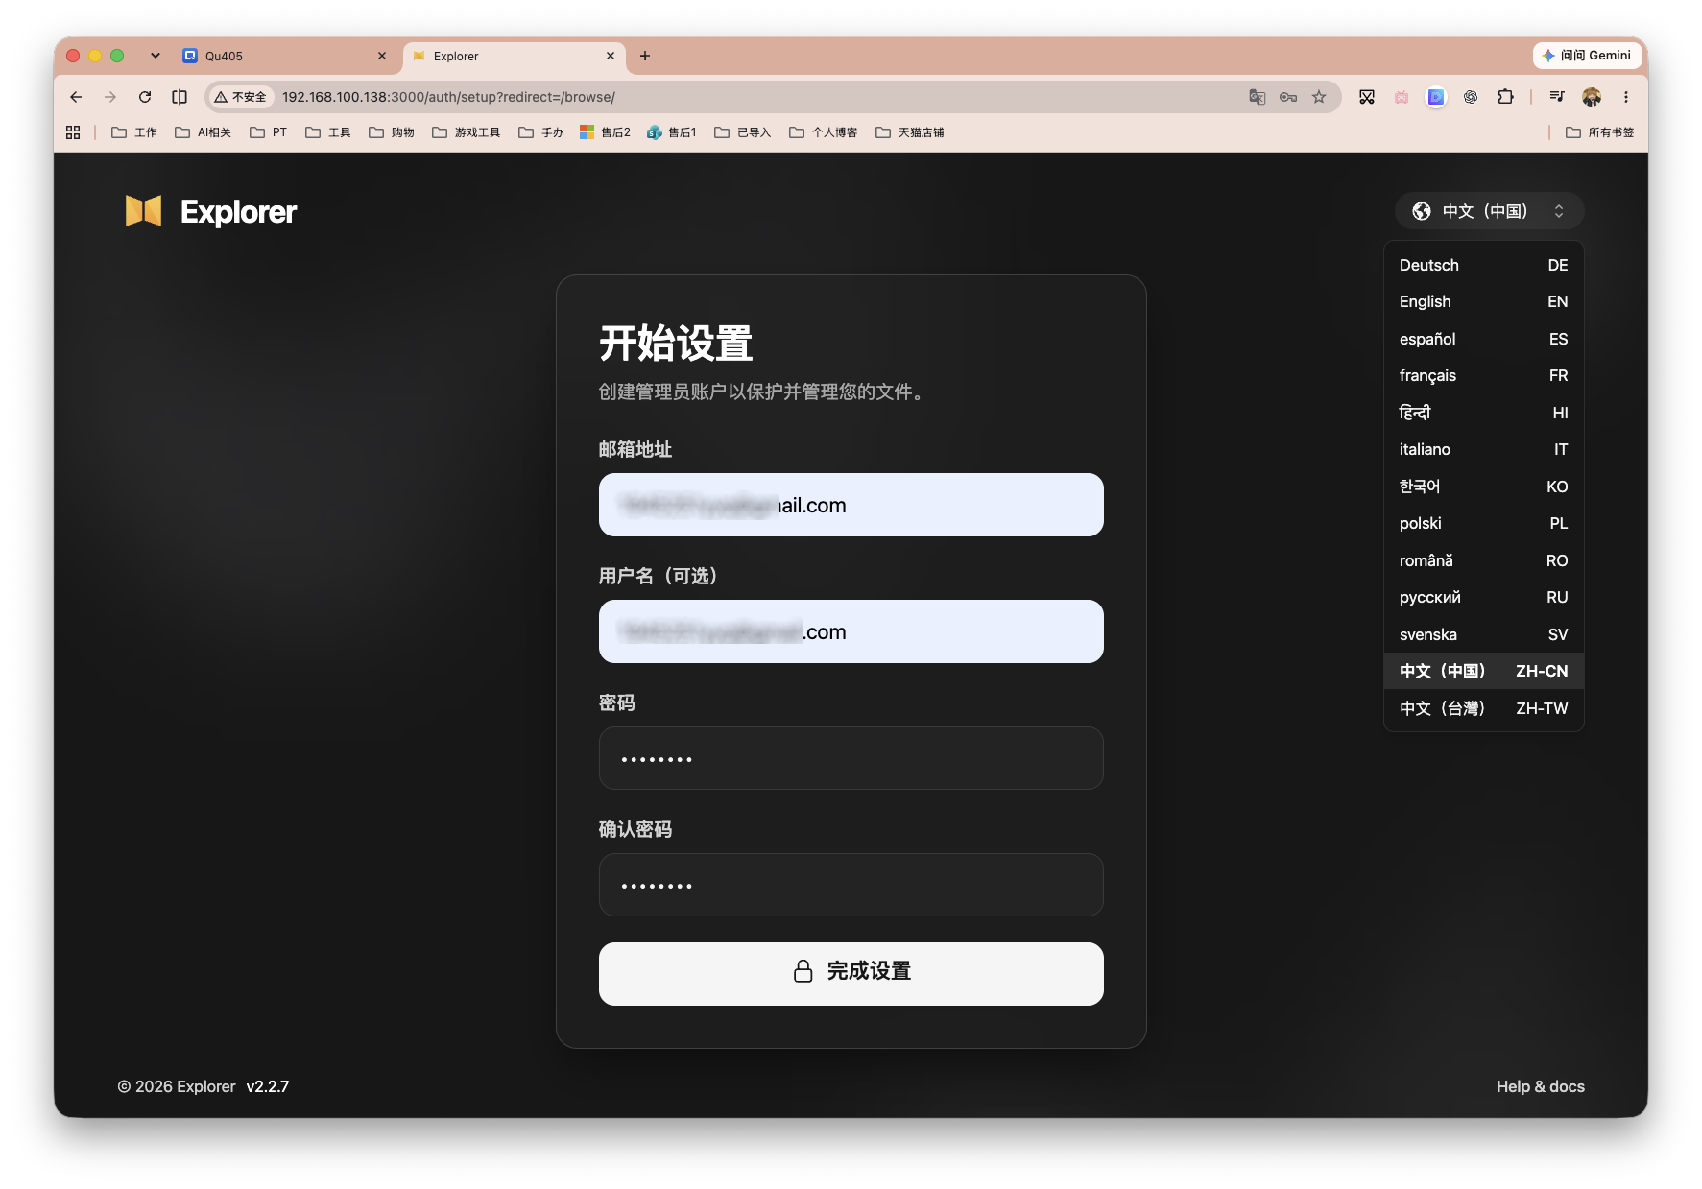Open the 已导入 bookmark folder
The image size is (1702, 1189).
tap(743, 132)
